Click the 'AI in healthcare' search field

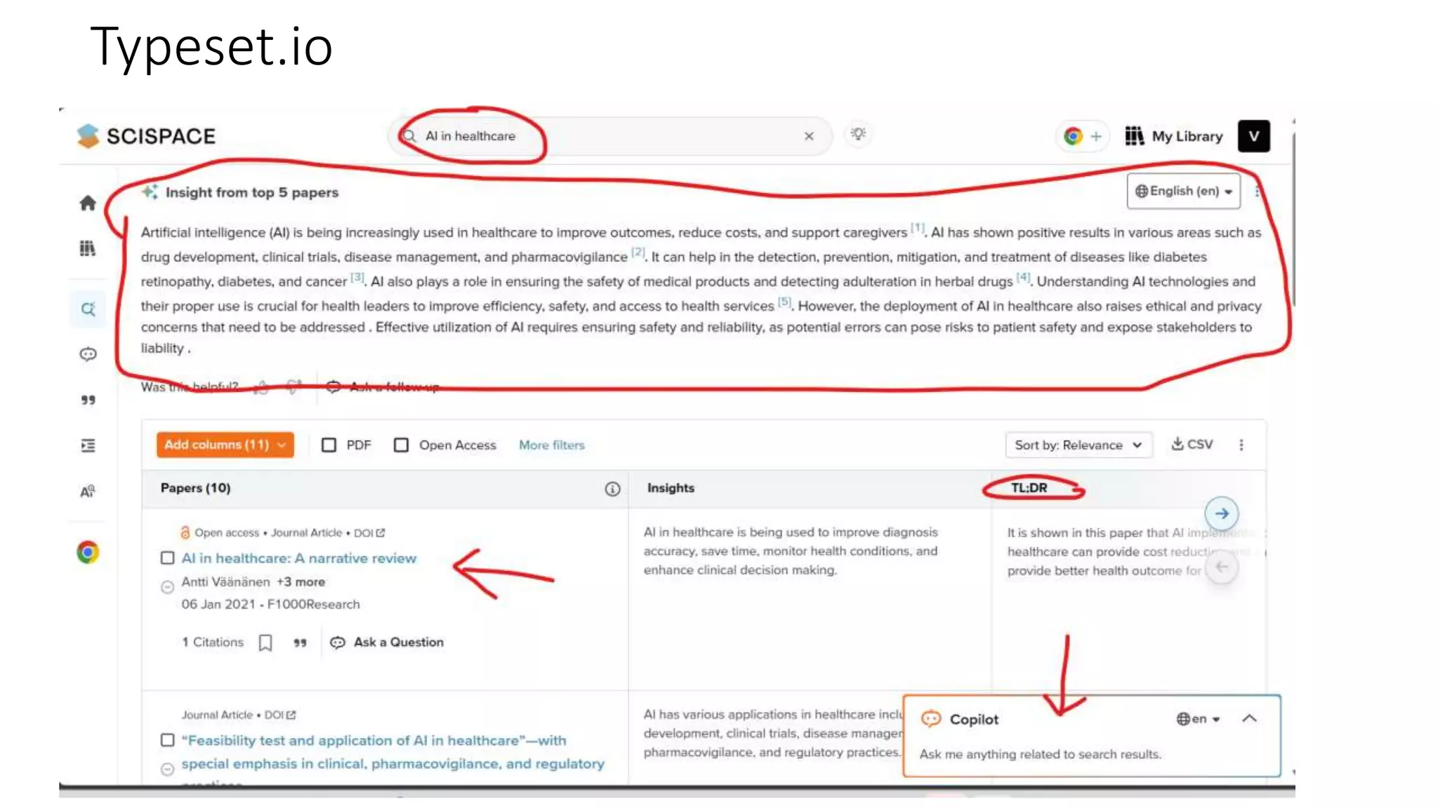tap(609, 136)
